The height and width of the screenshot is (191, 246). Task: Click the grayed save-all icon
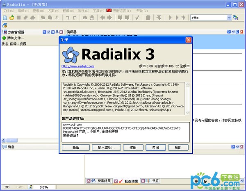[x=25, y=17]
